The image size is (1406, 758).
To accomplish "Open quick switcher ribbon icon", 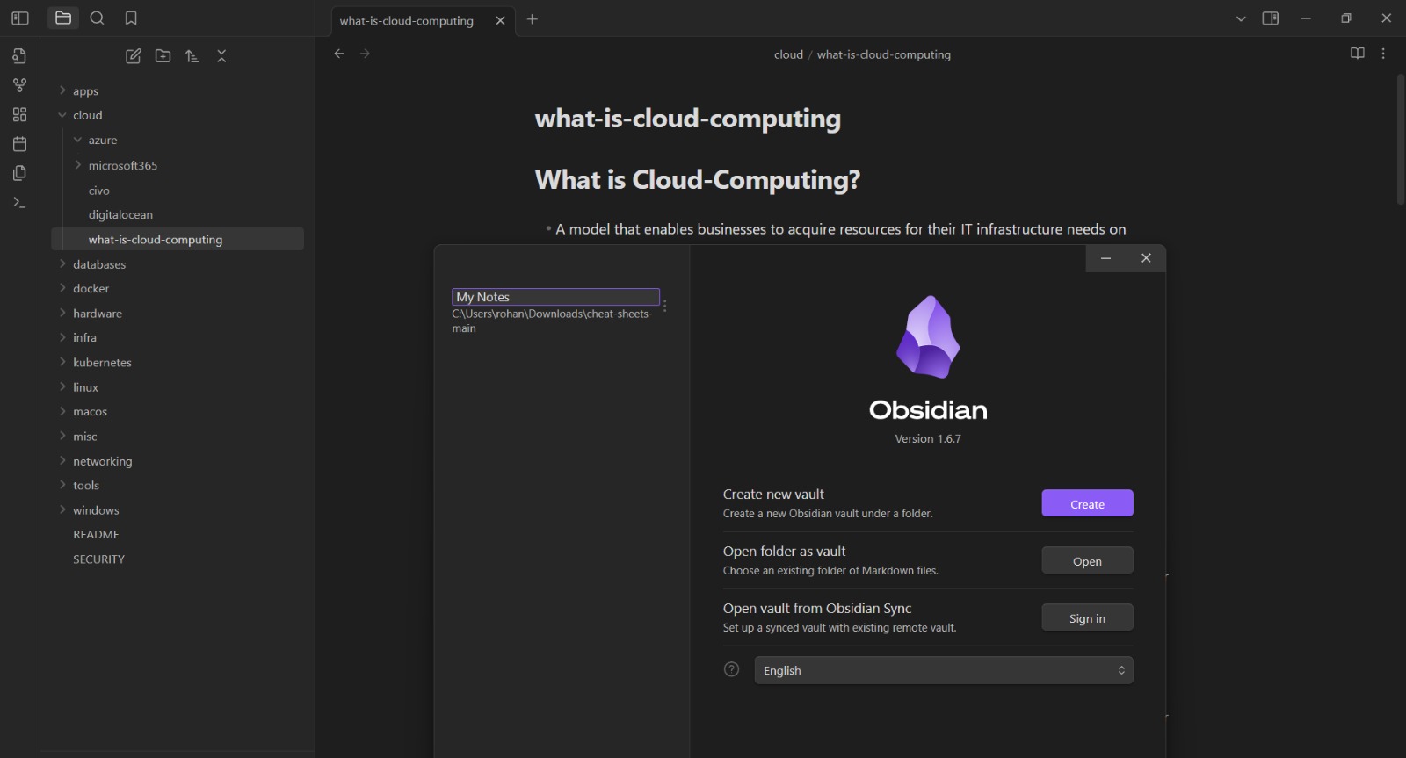I will 19,56.
